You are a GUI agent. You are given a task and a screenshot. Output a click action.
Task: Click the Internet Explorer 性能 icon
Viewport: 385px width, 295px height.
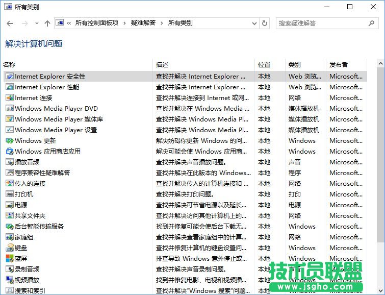coord(10,87)
